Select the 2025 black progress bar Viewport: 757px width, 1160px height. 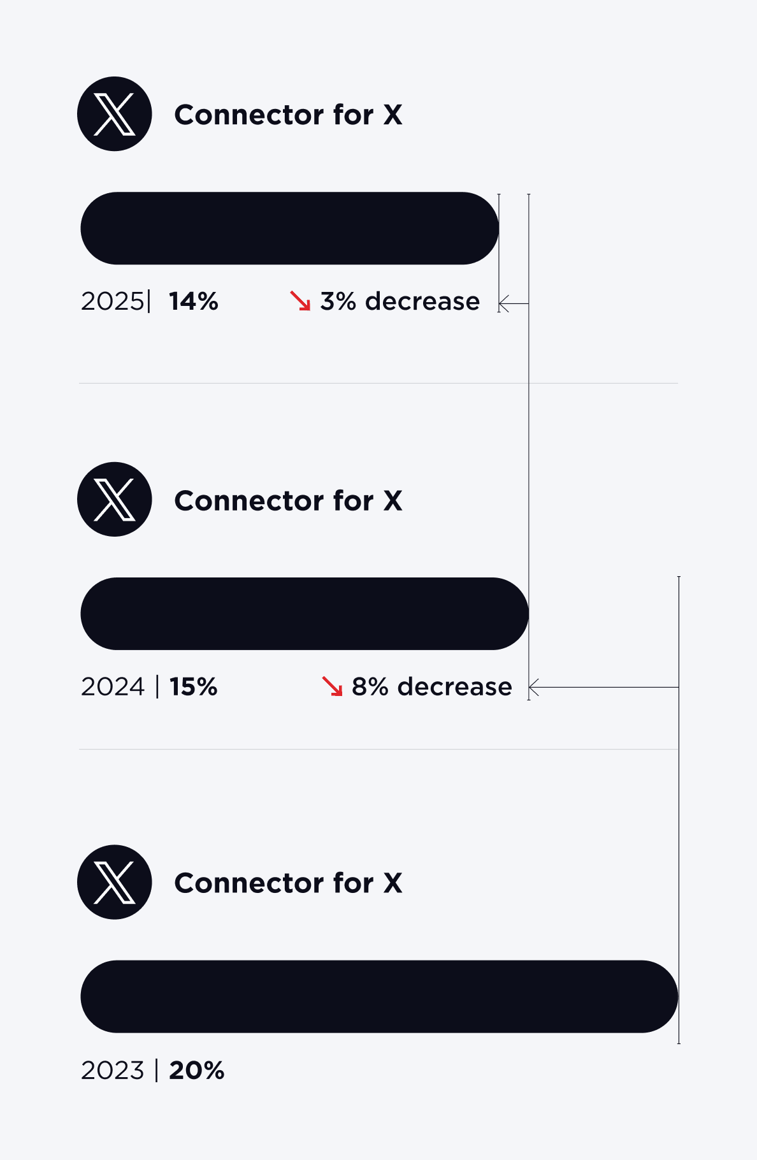point(289,228)
